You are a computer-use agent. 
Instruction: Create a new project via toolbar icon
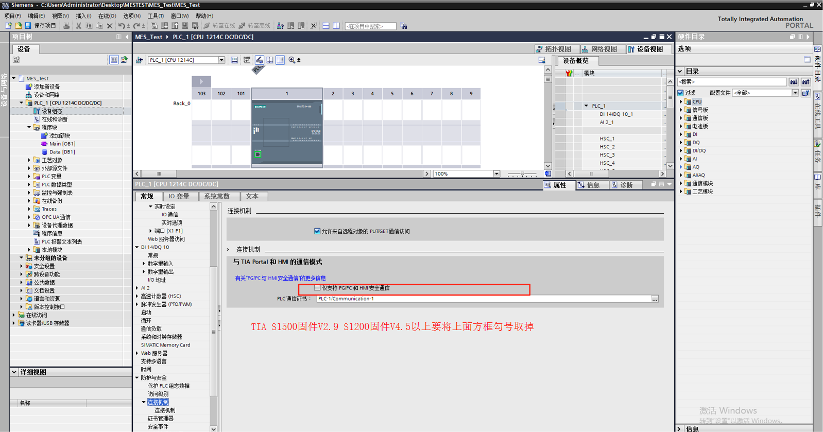(9, 25)
